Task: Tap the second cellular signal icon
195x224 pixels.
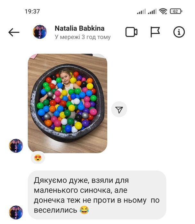Action: pyautogui.click(x=152, y=12)
